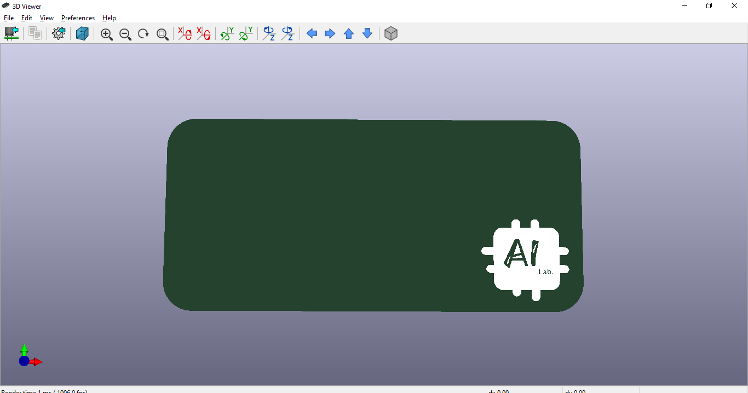Reload the board in the 3D viewer
The image size is (748, 393).
(11, 33)
